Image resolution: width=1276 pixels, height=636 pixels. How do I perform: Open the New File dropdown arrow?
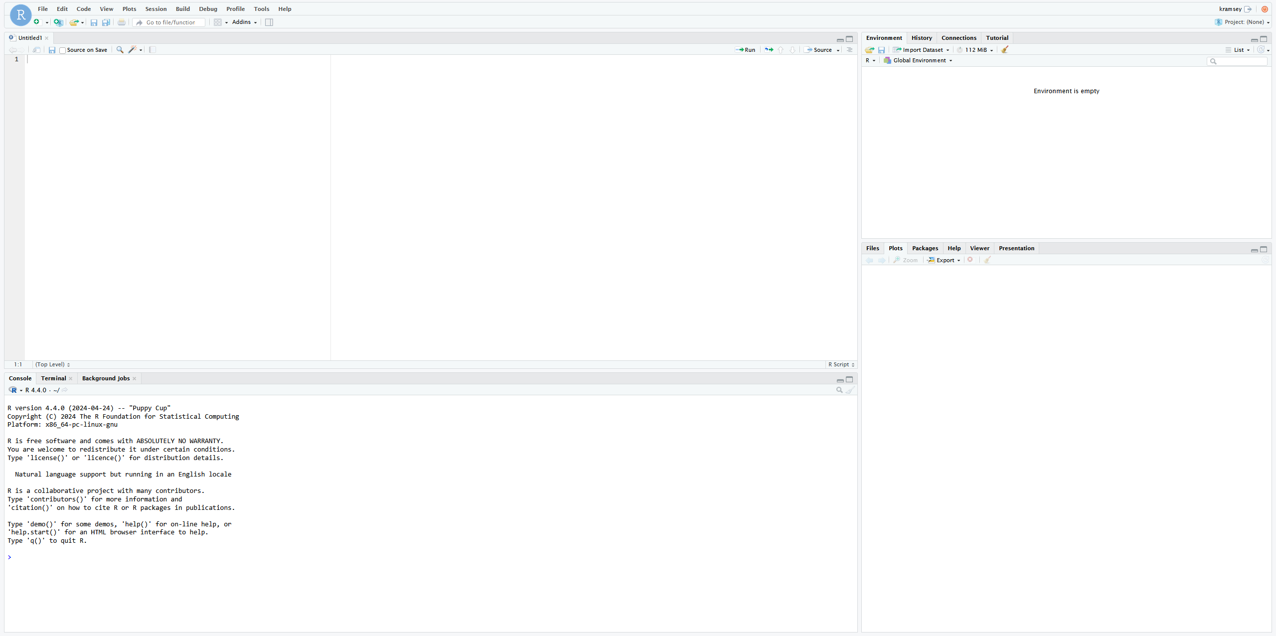47,22
